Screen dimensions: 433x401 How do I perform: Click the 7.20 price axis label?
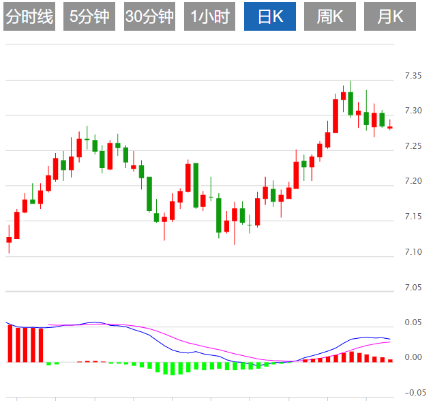pyautogui.click(x=413, y=181)
